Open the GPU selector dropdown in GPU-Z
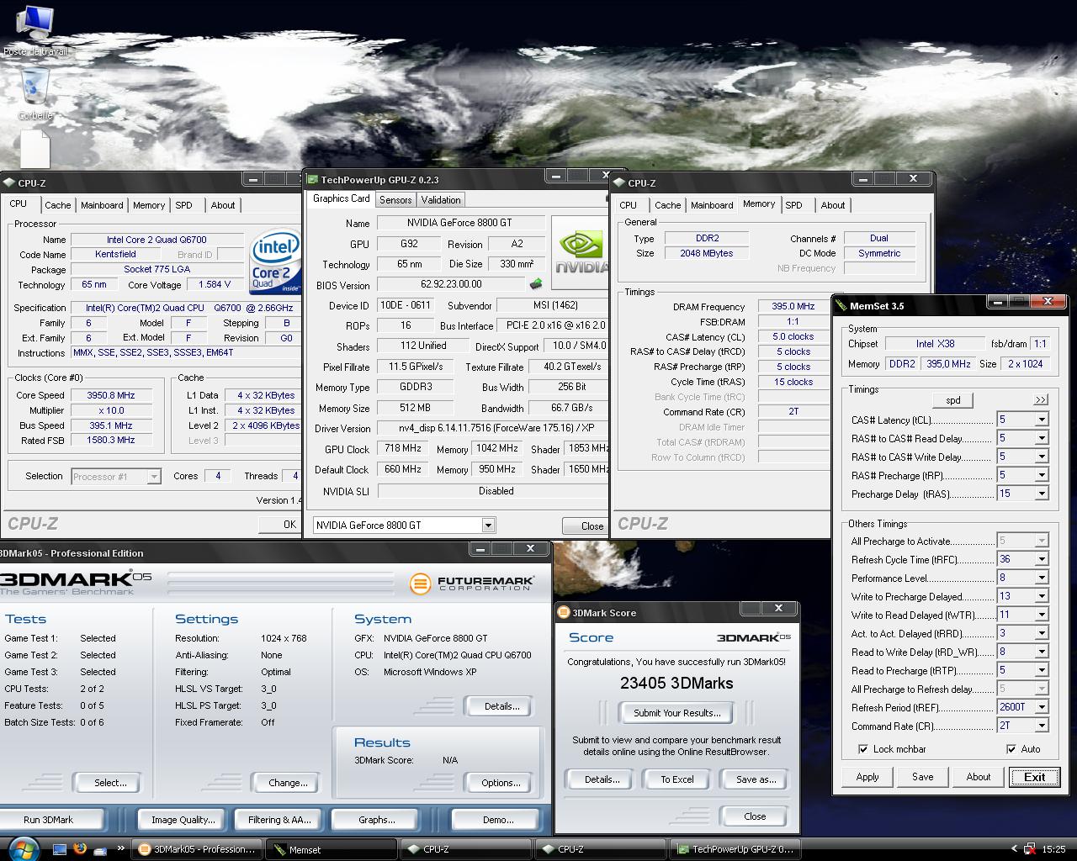The width and height of the screenshot is (1077, 861). tap(488, 525)
